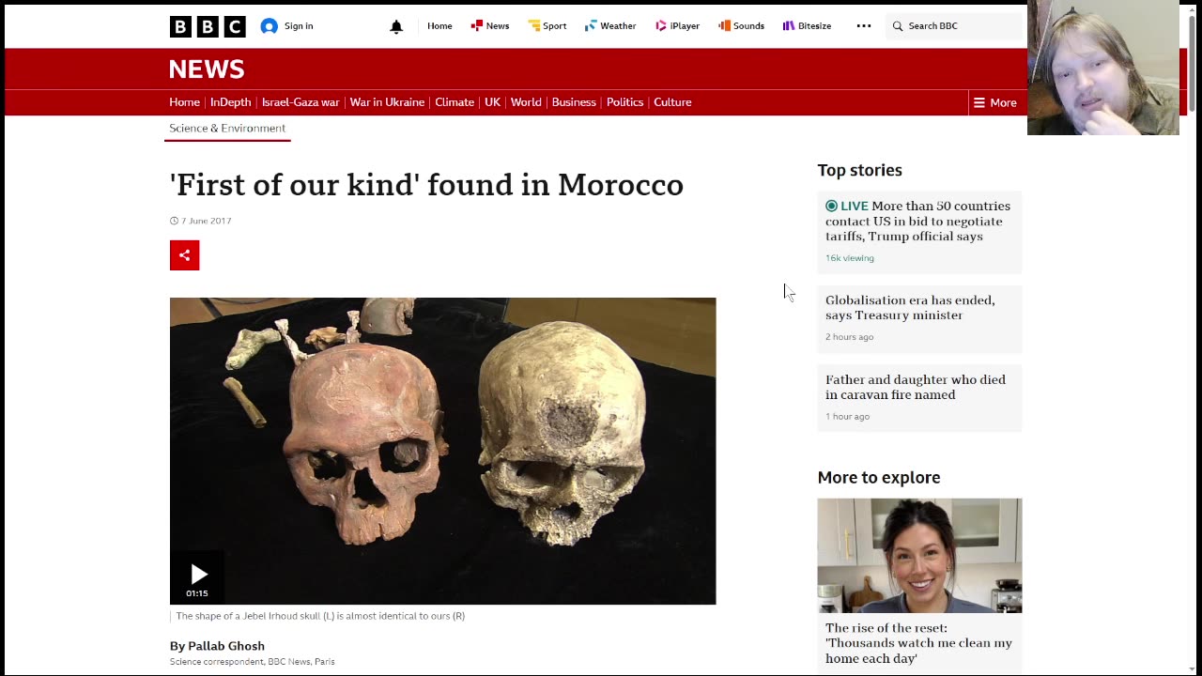This screenshot has width=1202, height=676.
Task: Expand the three-dot more menu
Action: [x=864, y=26]
